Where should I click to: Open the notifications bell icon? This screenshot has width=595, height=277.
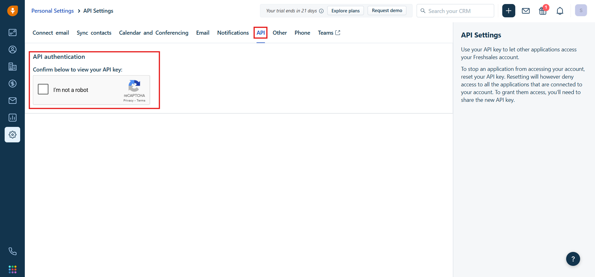coord(560,11)
